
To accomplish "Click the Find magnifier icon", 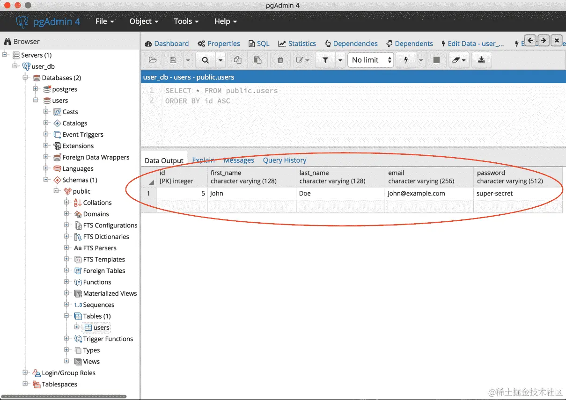I will click(205, 60).
